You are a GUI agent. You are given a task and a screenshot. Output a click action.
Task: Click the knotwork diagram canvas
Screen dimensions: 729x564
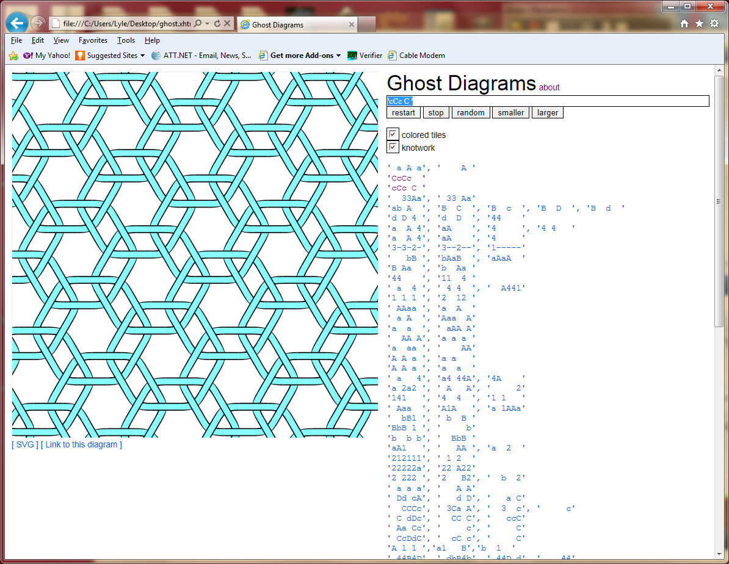click(x=195, y=255)
